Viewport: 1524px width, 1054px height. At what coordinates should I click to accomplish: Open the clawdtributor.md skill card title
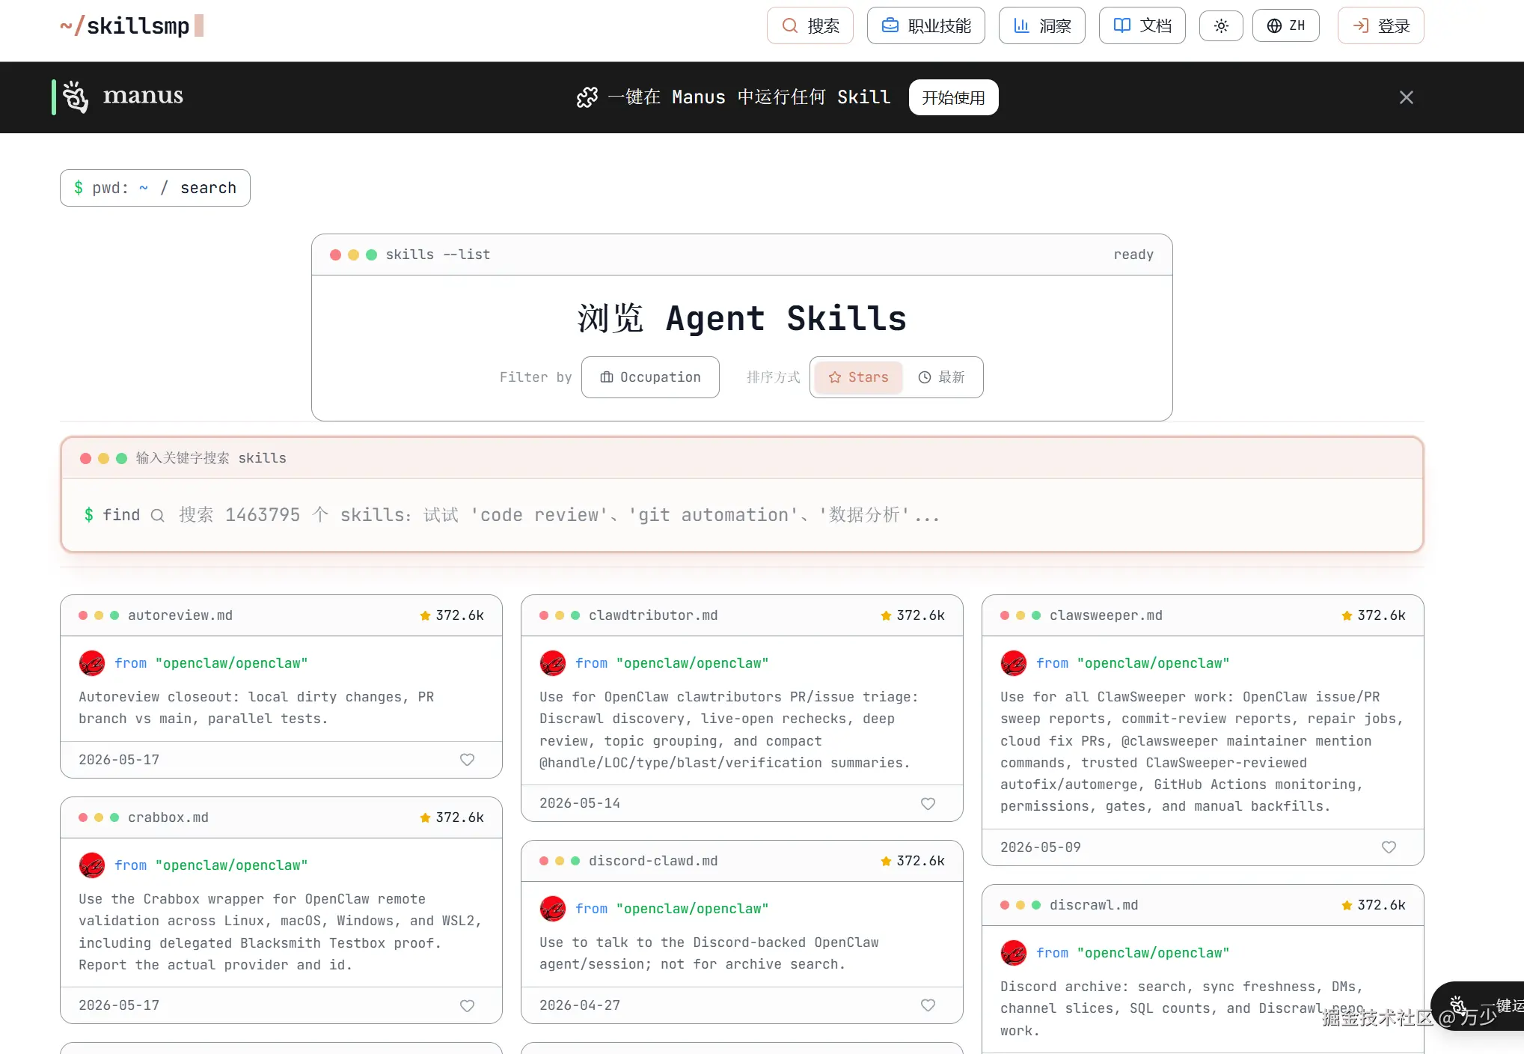click(653, 615)
